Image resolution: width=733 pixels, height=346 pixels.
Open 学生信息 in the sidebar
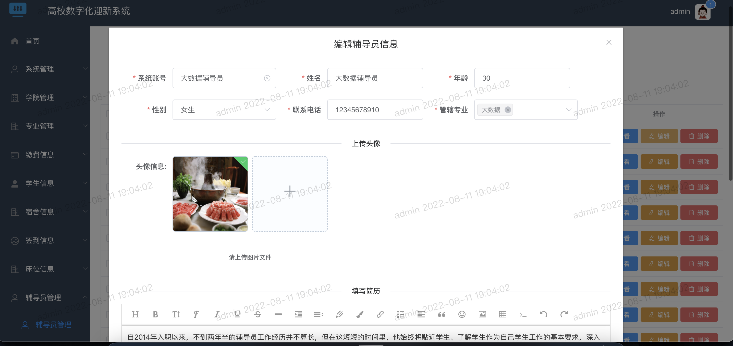(39, 183)
